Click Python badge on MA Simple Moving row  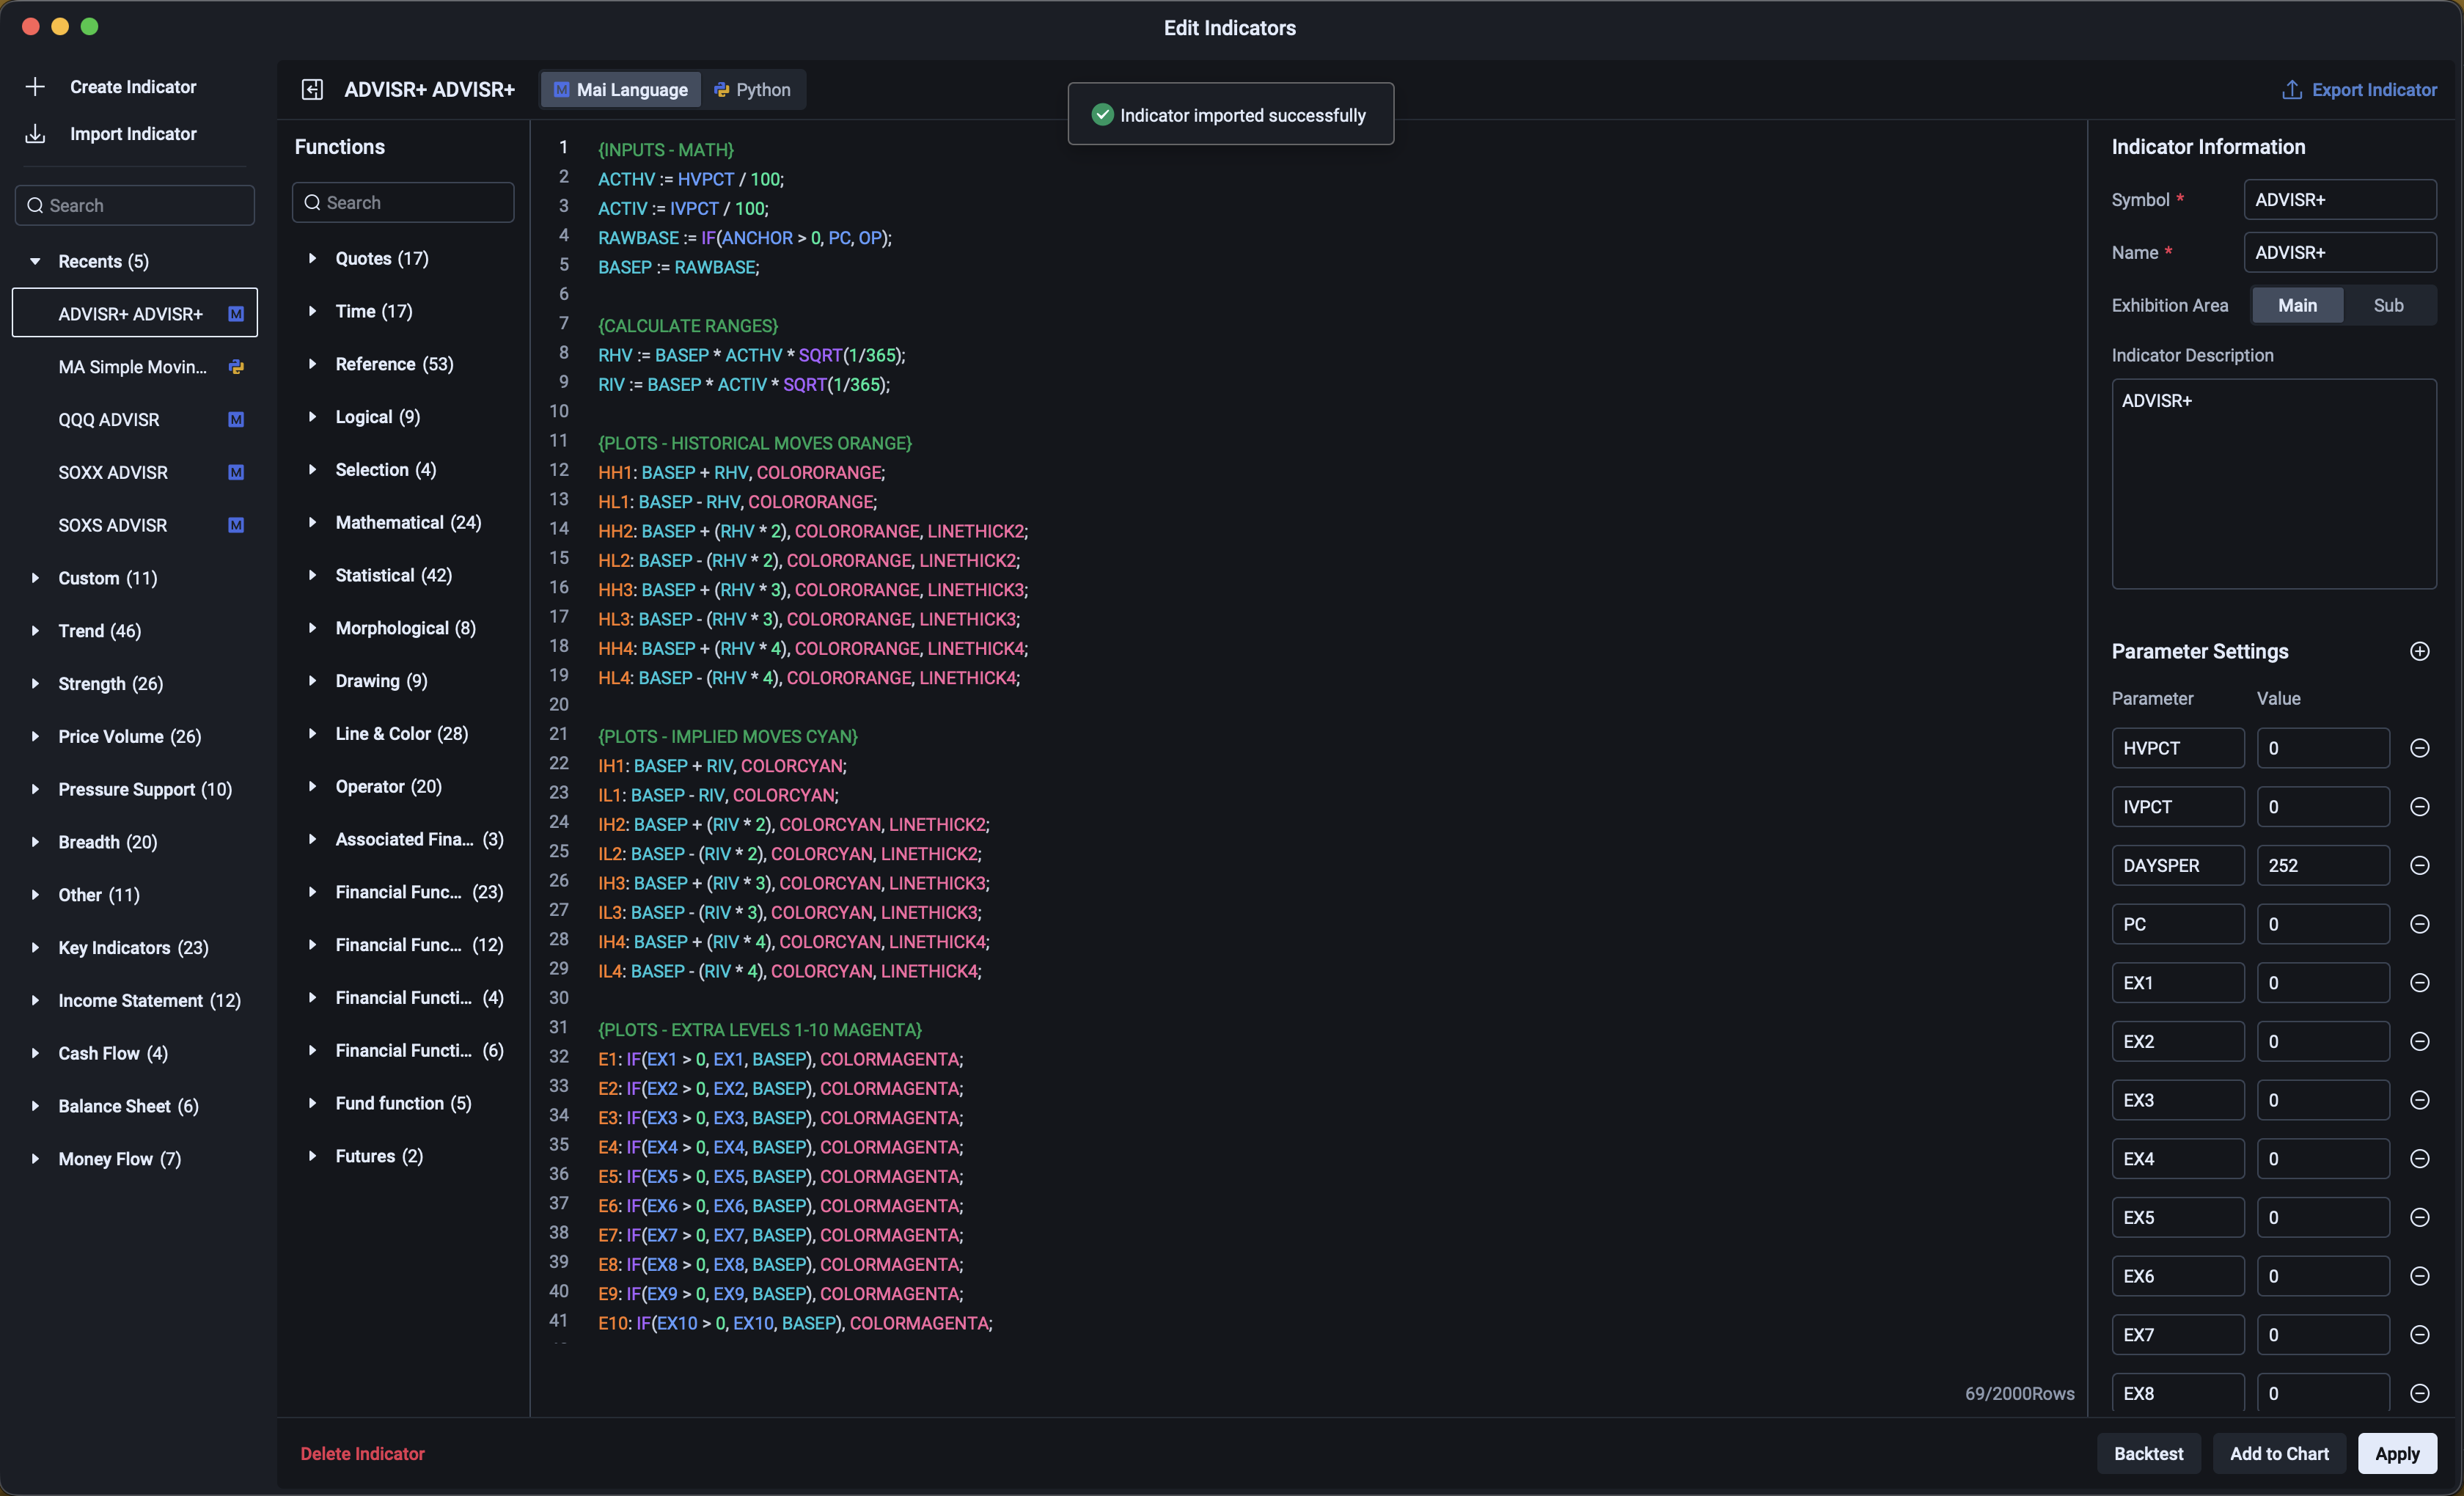(x=236, y=367)
